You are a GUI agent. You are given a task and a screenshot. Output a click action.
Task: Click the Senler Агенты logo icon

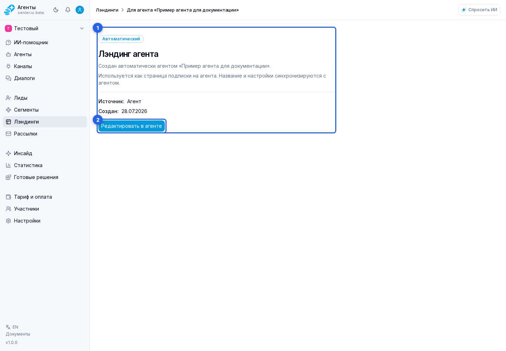tap(9, 10)
